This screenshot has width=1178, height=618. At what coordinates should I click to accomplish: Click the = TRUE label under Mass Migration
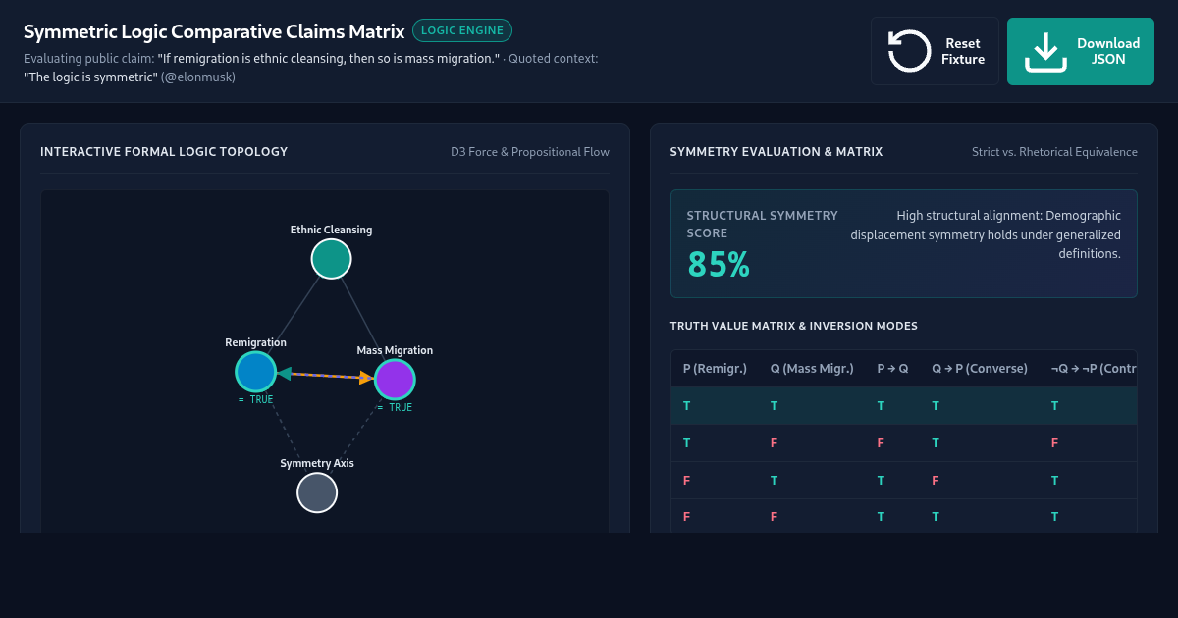[x=395, y=407]
